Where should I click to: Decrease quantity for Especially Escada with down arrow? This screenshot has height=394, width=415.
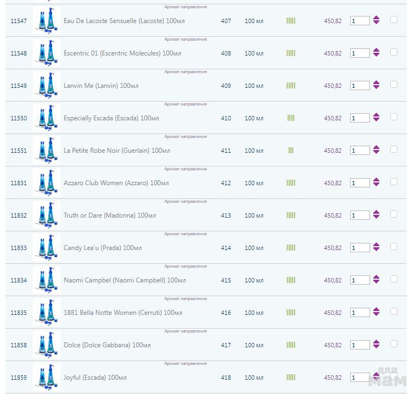coord(376,120)
